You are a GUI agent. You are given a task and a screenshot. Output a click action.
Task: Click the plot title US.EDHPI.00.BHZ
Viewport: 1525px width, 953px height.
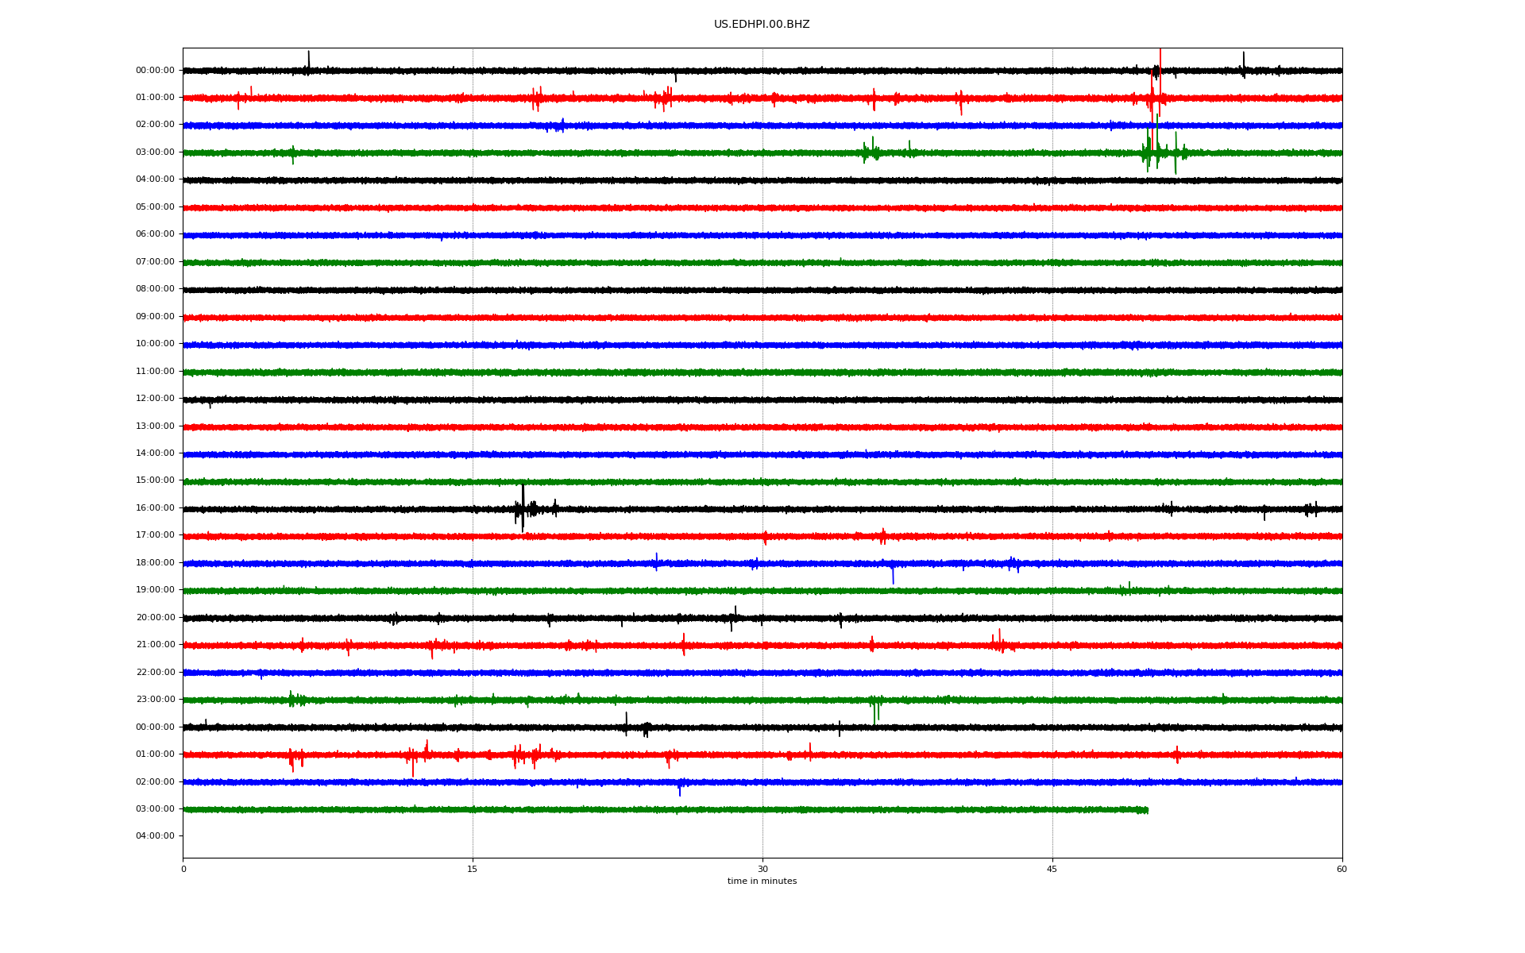(761, 25)
